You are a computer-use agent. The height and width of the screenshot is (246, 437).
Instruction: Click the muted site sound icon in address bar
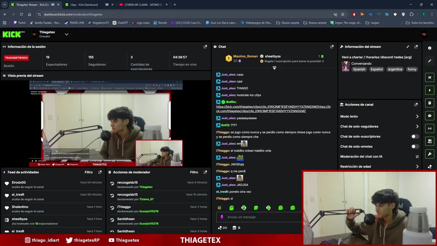(335, 14)
